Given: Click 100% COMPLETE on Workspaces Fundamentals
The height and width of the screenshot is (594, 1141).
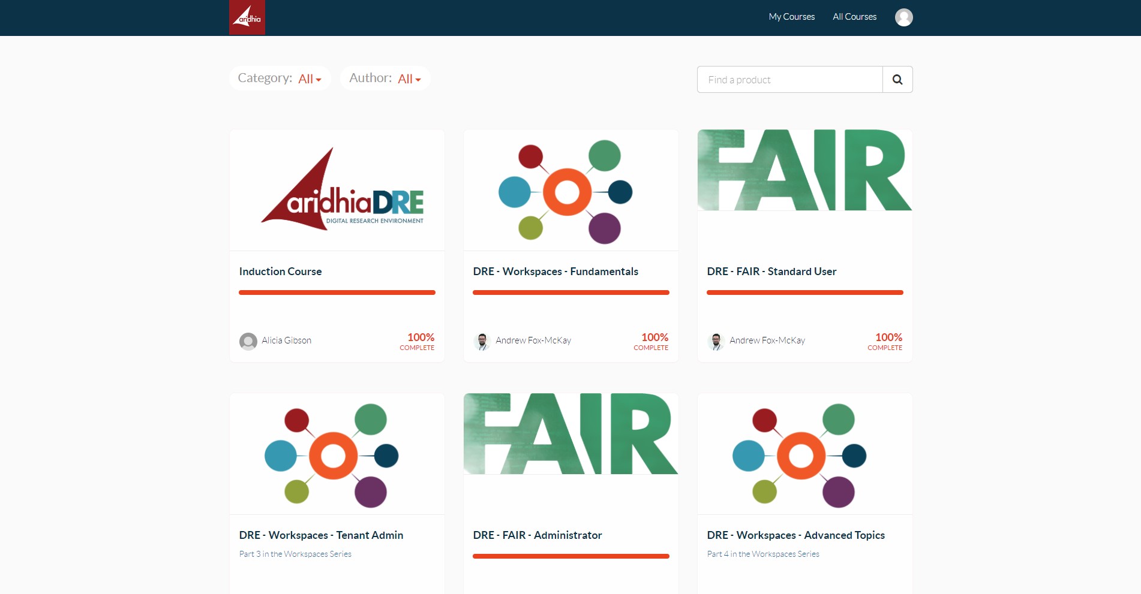Looking at the screenshot, I should click(651, 342).
